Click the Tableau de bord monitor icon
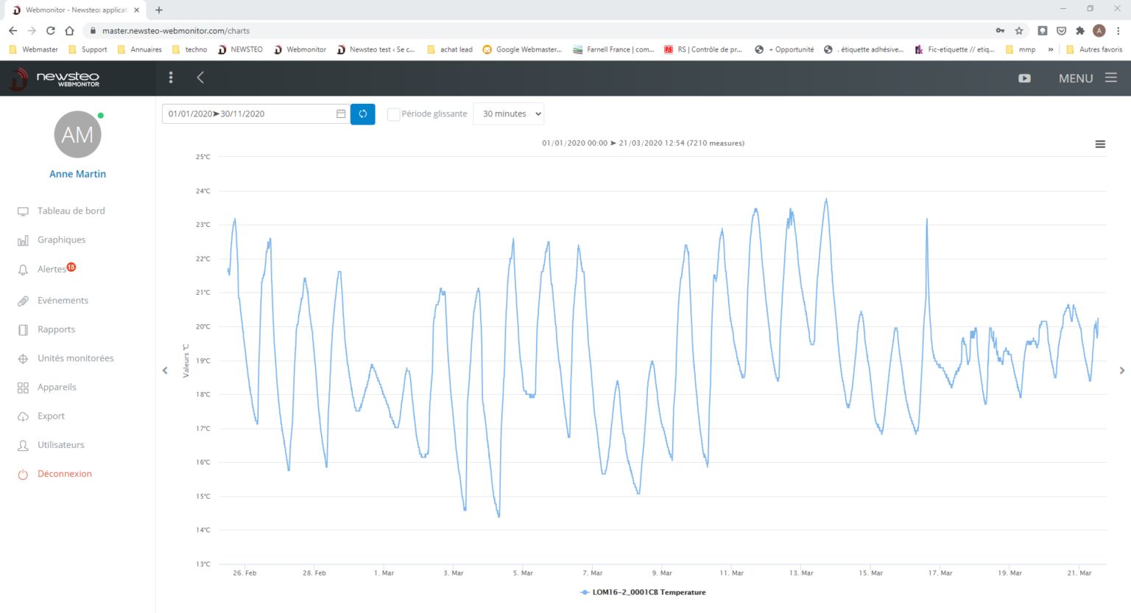Screen dimensions: 1131x613 click(23, 211)
